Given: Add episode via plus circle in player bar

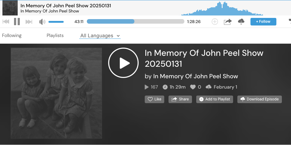Looking at the screenshot, I should 215,22.
